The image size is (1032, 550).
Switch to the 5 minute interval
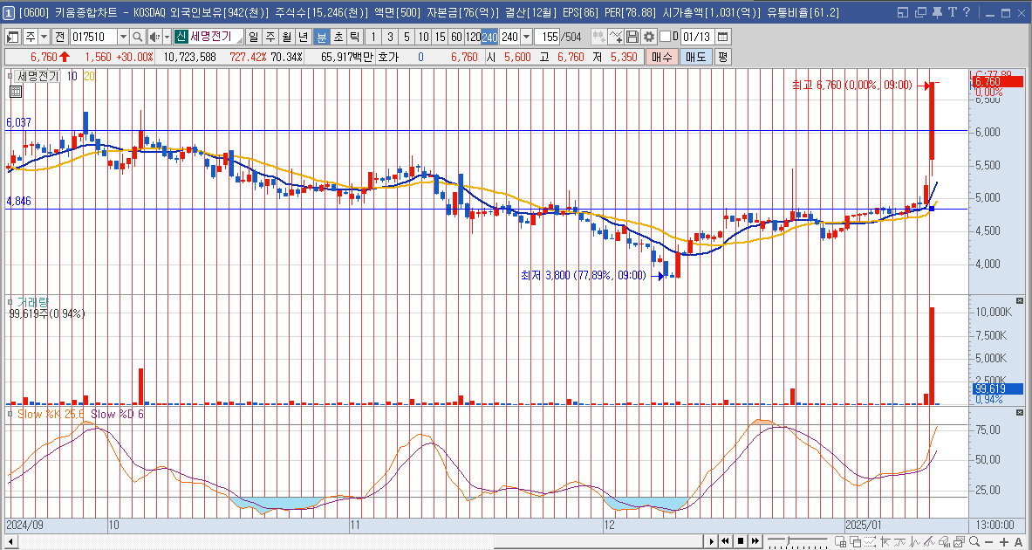coord(407,37)
